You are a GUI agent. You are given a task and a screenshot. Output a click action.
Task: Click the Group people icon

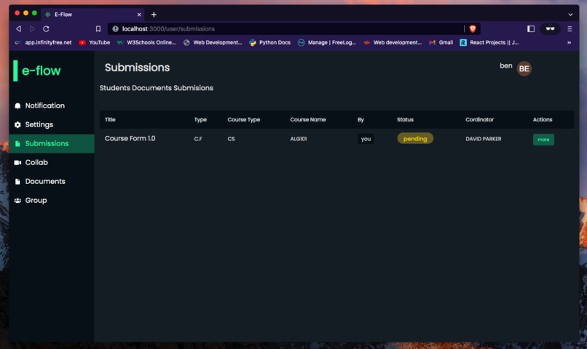(x=17, y=201)
